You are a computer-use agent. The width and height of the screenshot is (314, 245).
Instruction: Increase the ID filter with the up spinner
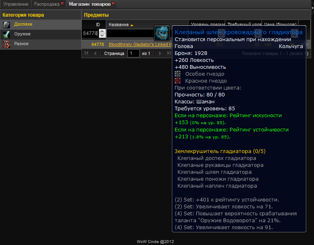(x=102, y=31)
